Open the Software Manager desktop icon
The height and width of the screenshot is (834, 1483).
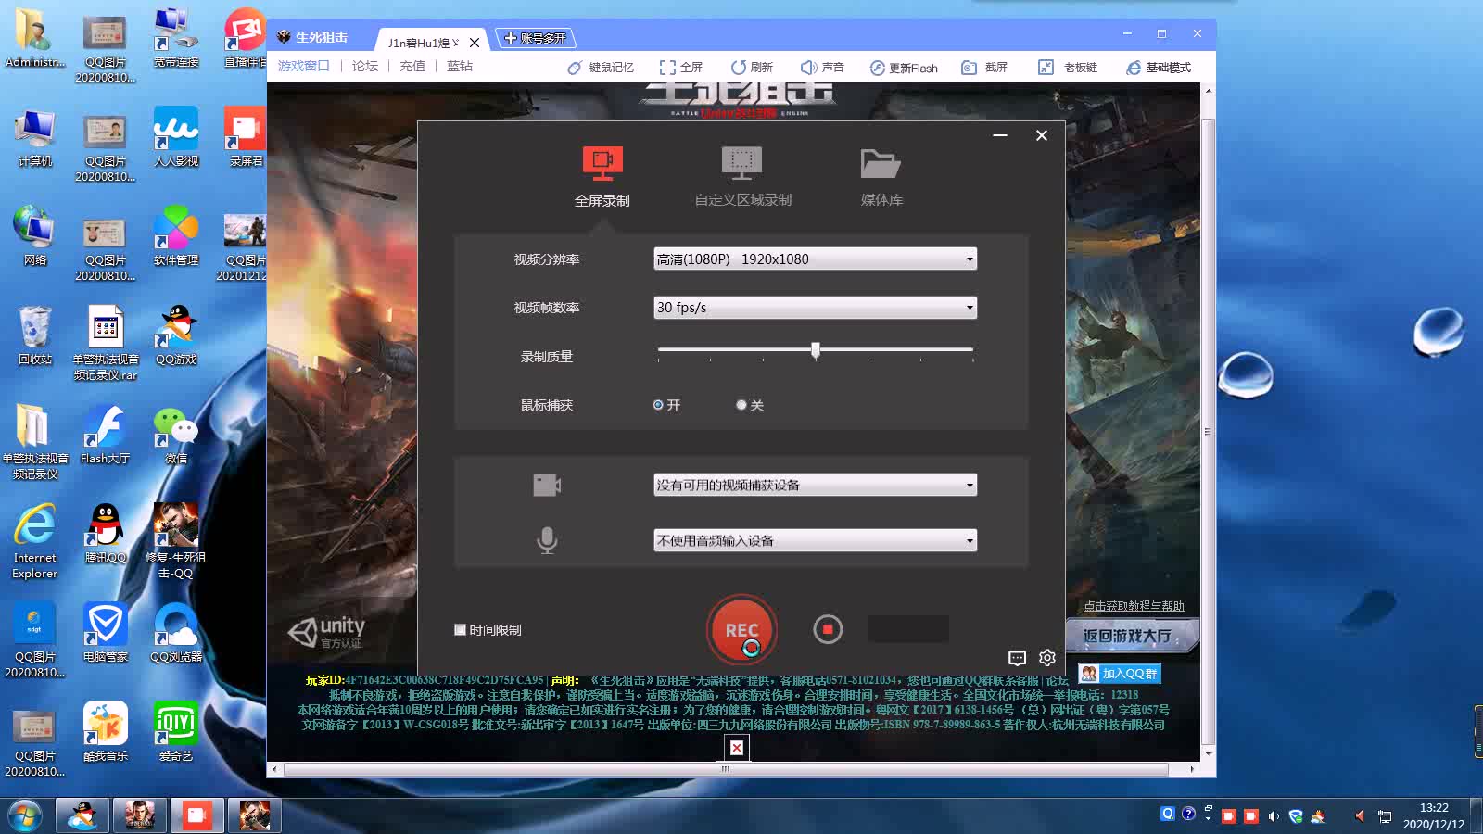[x=176, y=236]
